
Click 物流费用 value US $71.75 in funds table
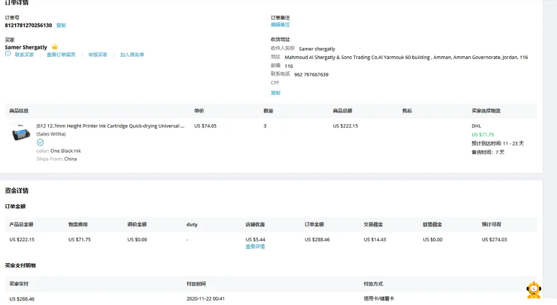(80, 240)
